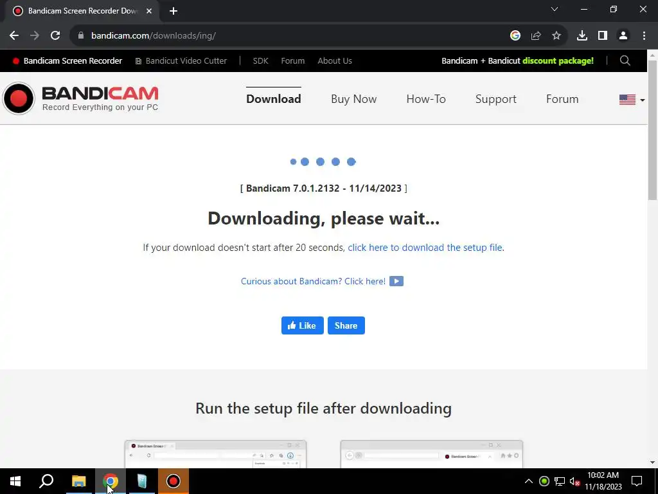Open File Explorer from taskbar
Image resolution: width=658 pixels, height=494 pixels.
coord(78,481)
